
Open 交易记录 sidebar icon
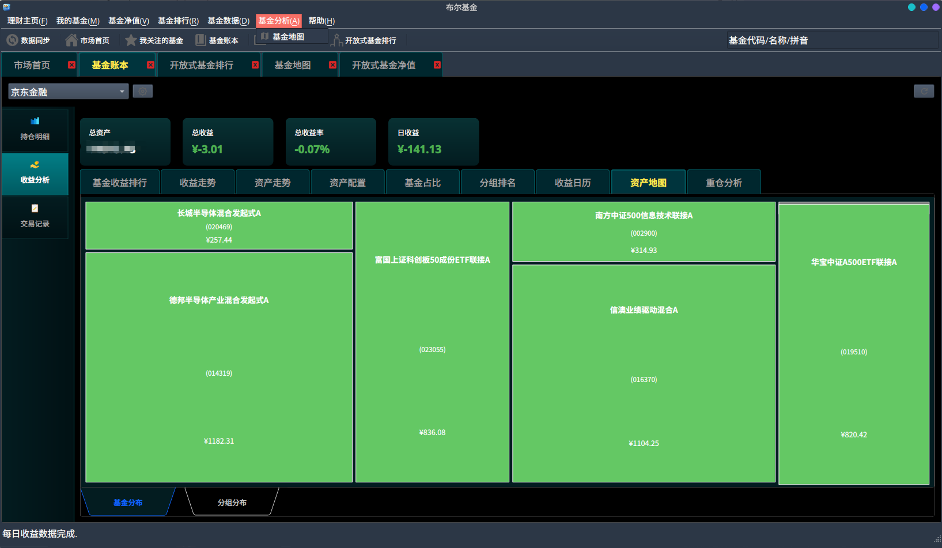35,208
